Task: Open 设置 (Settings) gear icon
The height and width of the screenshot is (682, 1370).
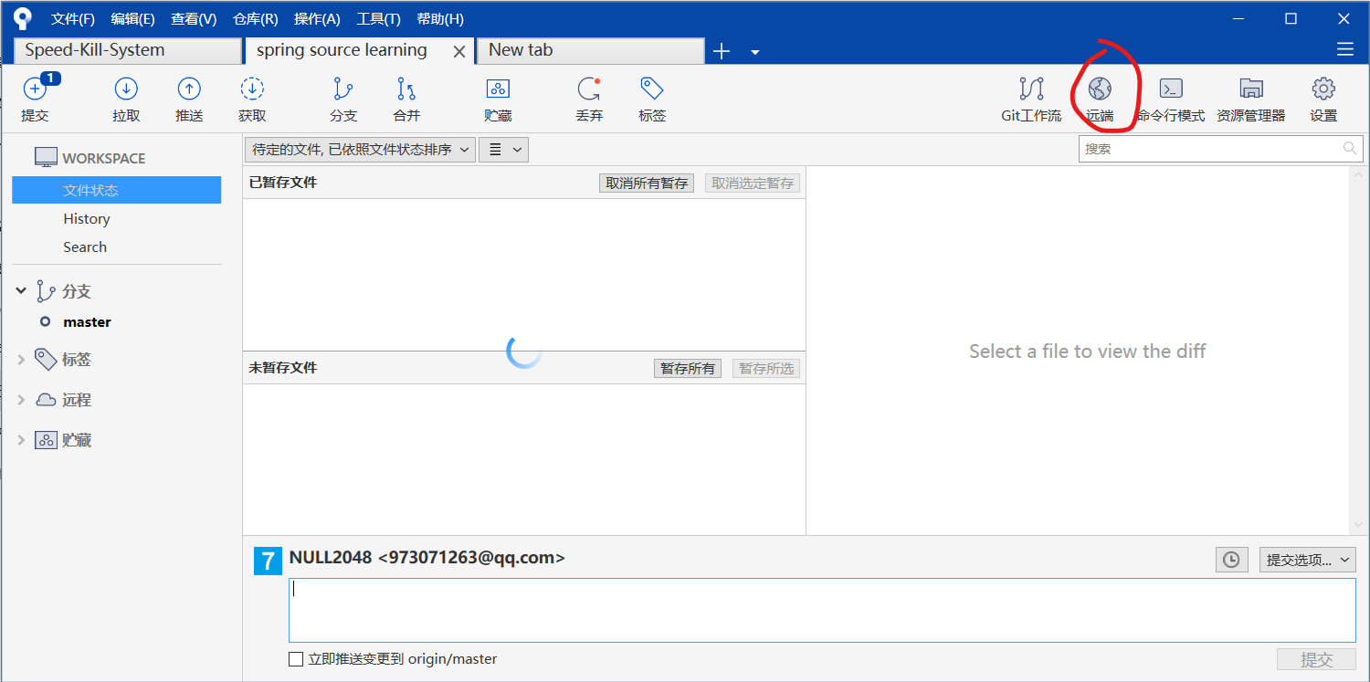Action: pyautogui.click(x=1323, y=99)
